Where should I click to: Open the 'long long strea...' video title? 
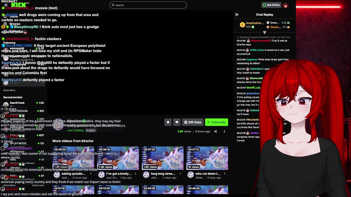[163, 174]
